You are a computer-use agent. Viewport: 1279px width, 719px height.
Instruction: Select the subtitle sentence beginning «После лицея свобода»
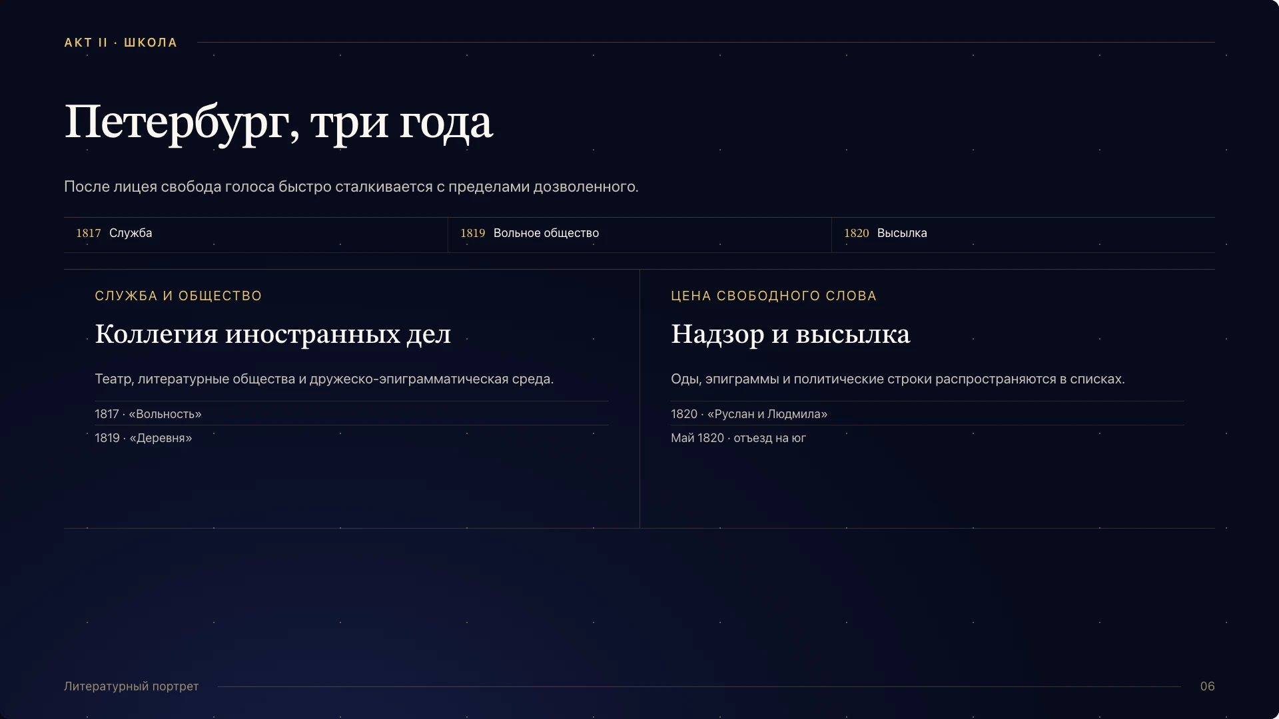[x=351, y=187]
